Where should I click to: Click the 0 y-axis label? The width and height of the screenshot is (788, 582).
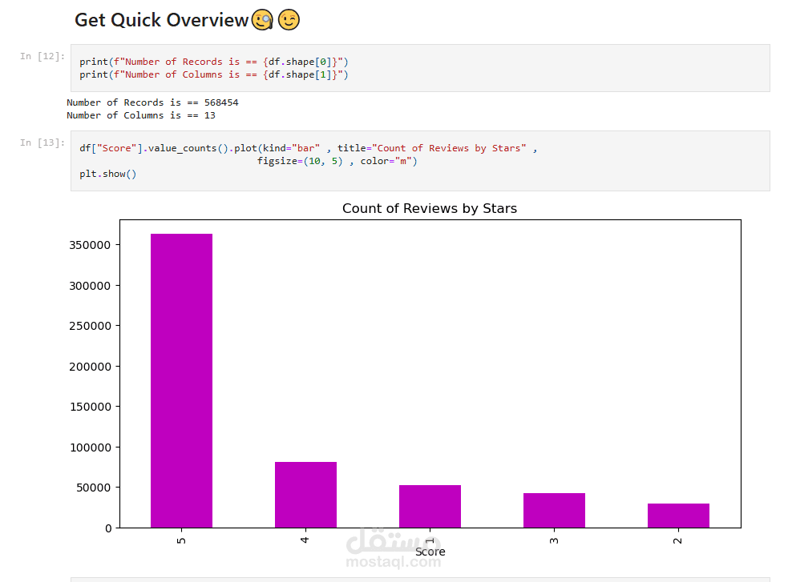click(108, 528)
